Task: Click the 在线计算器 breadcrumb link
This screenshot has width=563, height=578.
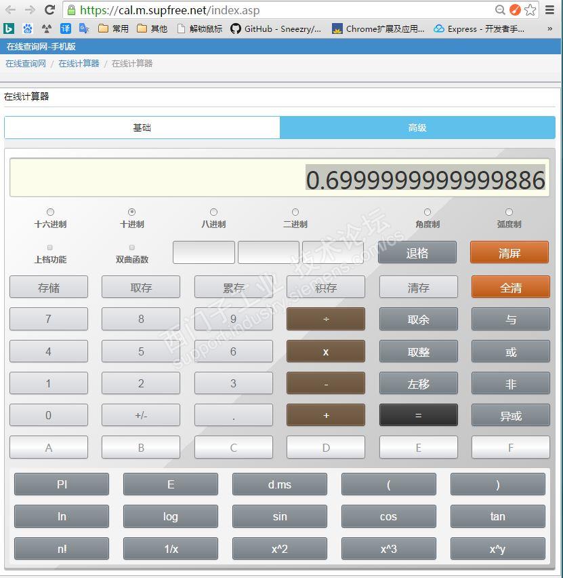Action: [79, 63]
